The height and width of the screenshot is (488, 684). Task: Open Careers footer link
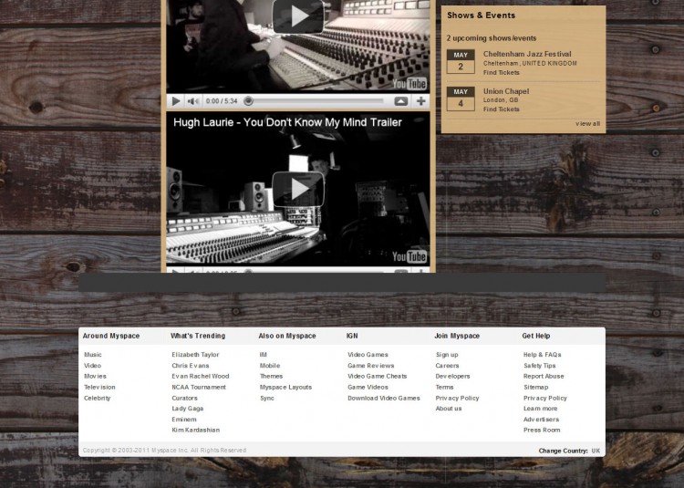(x=447, y=366)
